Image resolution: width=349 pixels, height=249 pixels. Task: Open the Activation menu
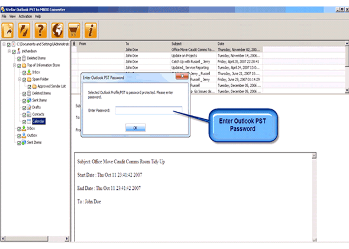click(x=25, y=16)
